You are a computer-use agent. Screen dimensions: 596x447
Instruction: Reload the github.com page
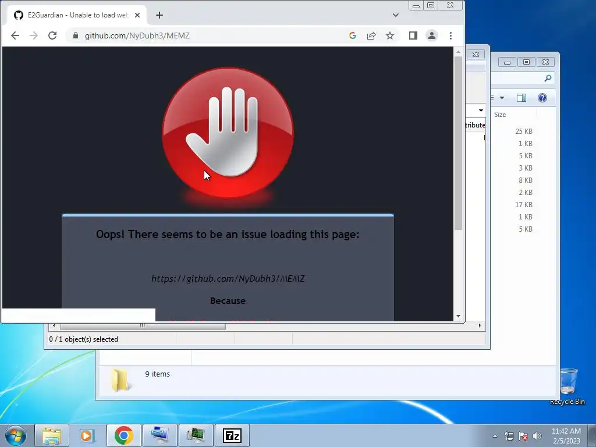[52, 36]
